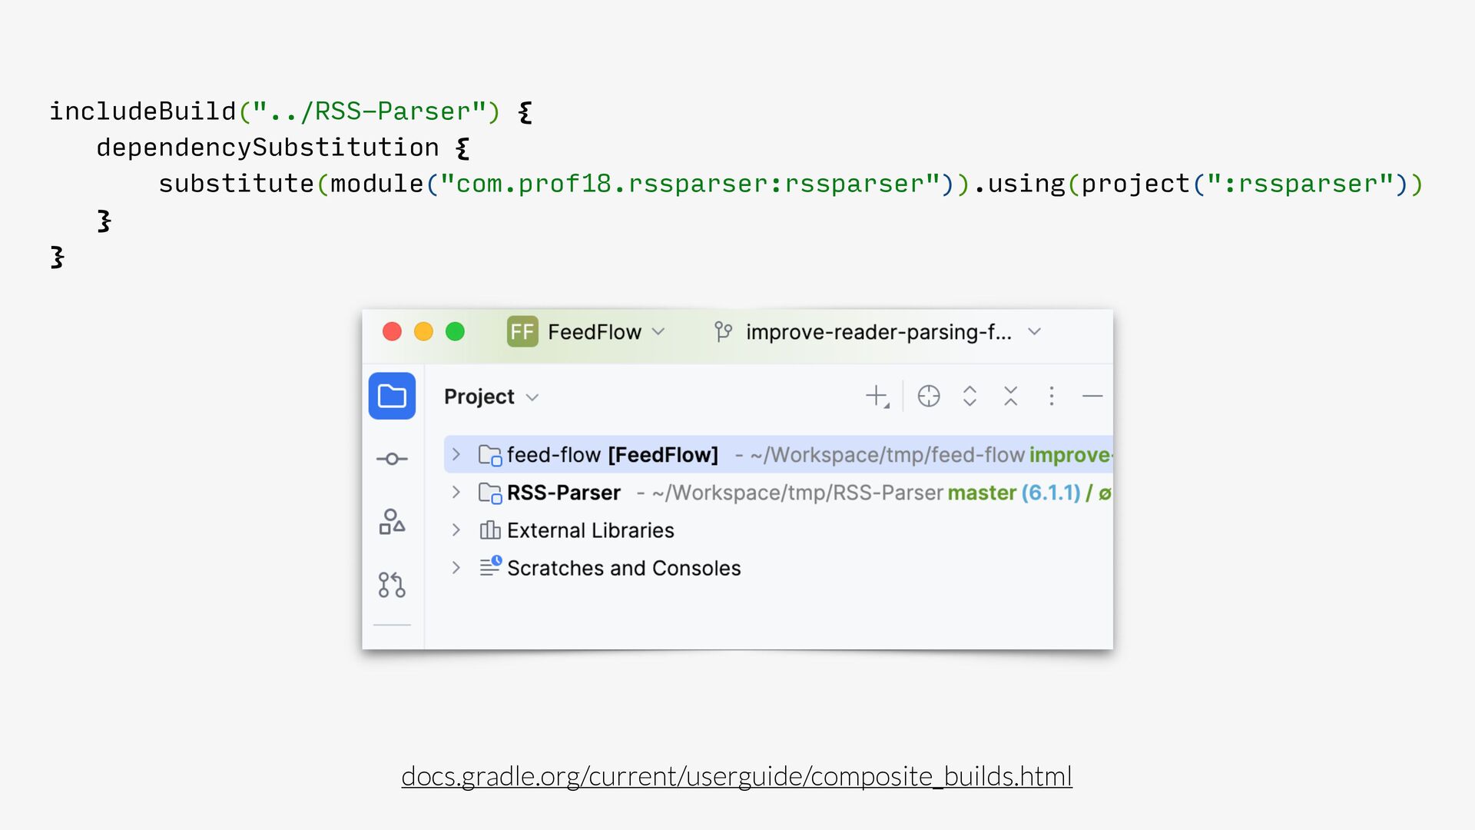Click the green macOS zoom window button
The width and height of the screenshot is (1475, 830).
coord(455,331)
